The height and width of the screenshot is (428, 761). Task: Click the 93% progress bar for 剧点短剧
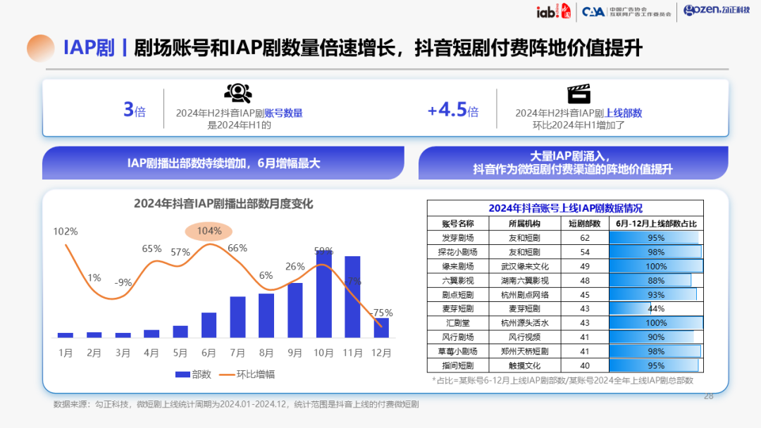652,295
